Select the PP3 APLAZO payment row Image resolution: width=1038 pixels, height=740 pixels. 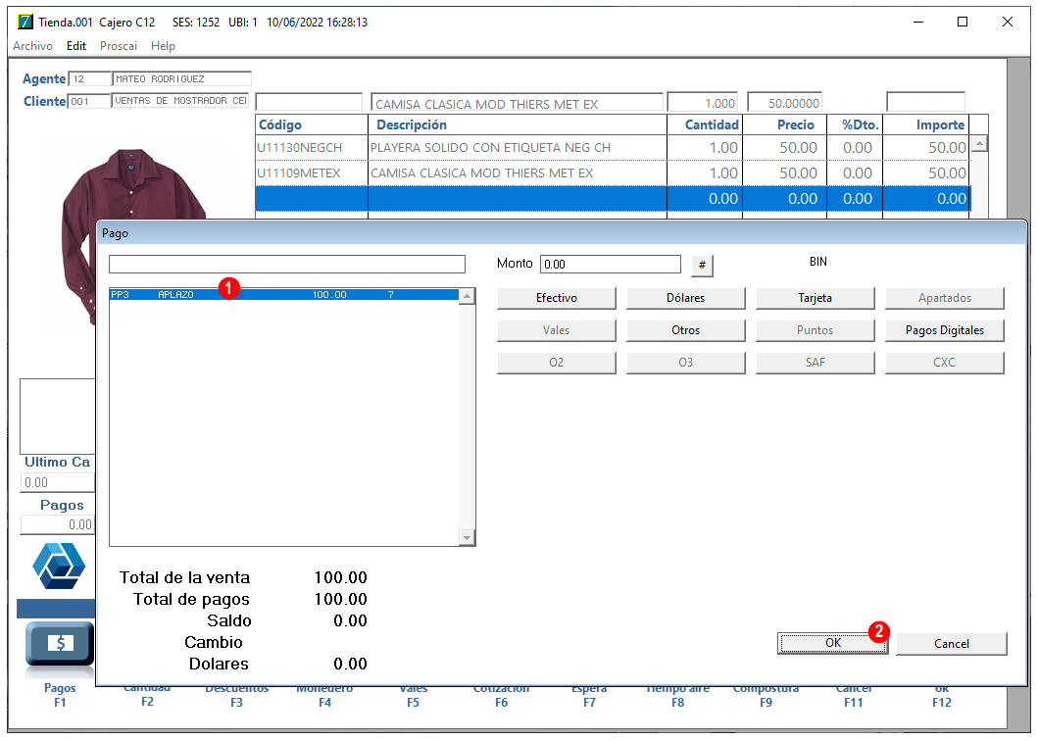283,295
